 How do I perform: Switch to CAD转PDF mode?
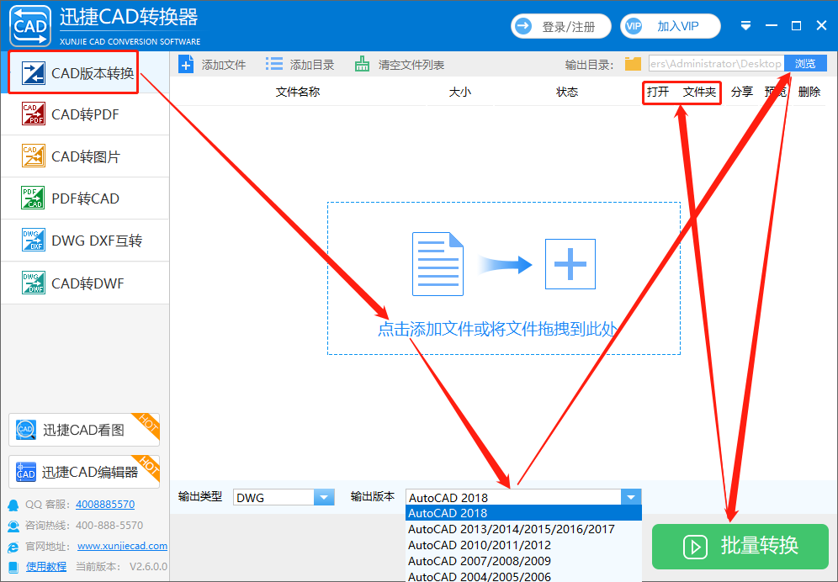[x=85, y=114]
